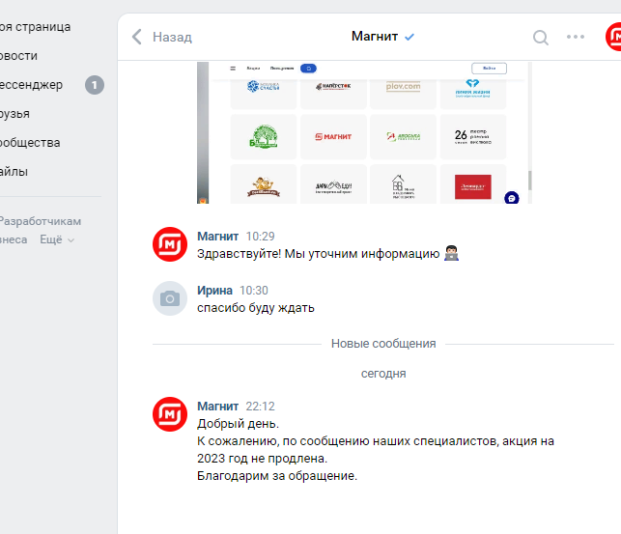Open Магнит profile avatar in header
The width and height of the screenshot is (621, 534).
click(x=613, y=37)
